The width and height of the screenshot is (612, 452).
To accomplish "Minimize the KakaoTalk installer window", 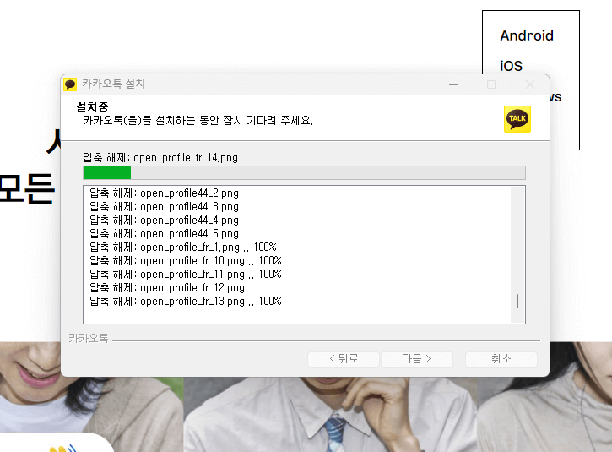I will point(453,84).
